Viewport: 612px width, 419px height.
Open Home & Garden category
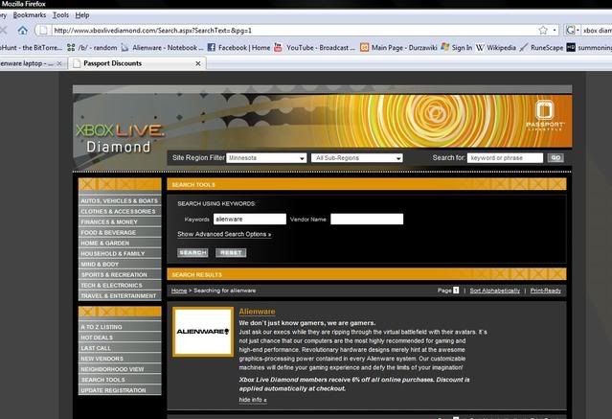pos(120,243)
